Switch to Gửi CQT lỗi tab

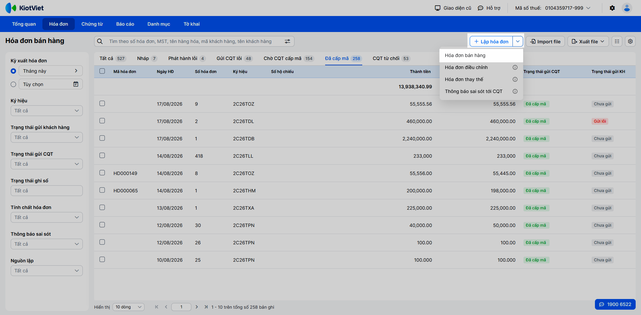[235, 58]
